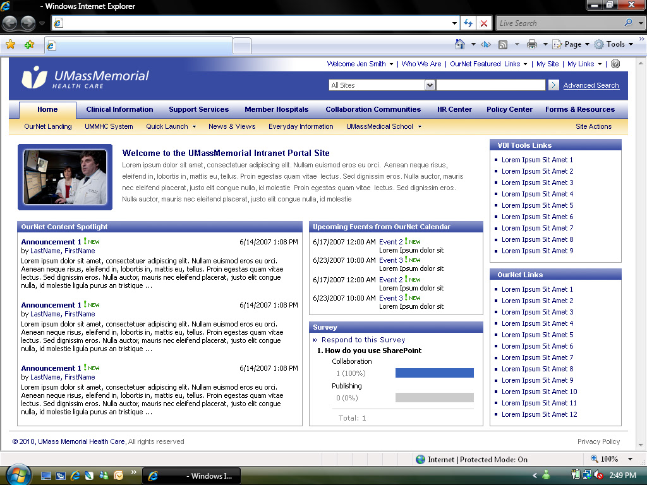Click the red Stop loading icon
Screen dimensions: 647x485
(484, 23)
